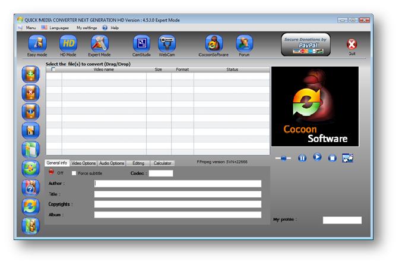Remove file with red X film icon
This screenshot has height=265, width=399.
coord(30,93)
